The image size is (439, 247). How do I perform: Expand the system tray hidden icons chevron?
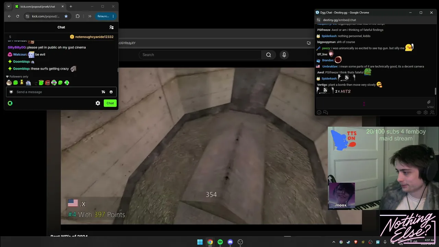tap(334, 242)
